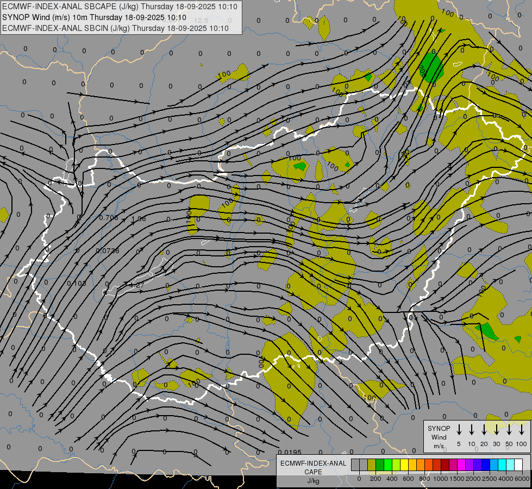Click the 10 m/s wind arrow in SYNOP legend
The height and width of the screenshot is (489, 532).
coord(471,429)
